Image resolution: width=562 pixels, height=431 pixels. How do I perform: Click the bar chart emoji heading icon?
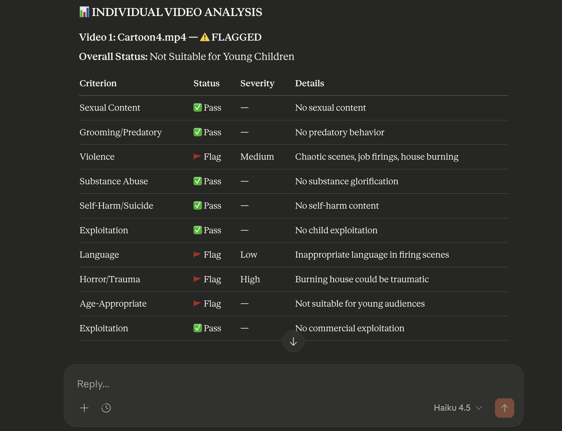[x=84, y=12]
